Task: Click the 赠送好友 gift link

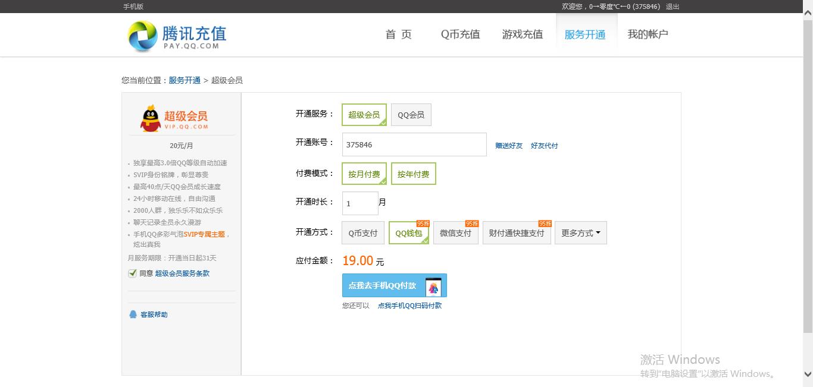Action: pyautogui.click(x=508, y=146)
